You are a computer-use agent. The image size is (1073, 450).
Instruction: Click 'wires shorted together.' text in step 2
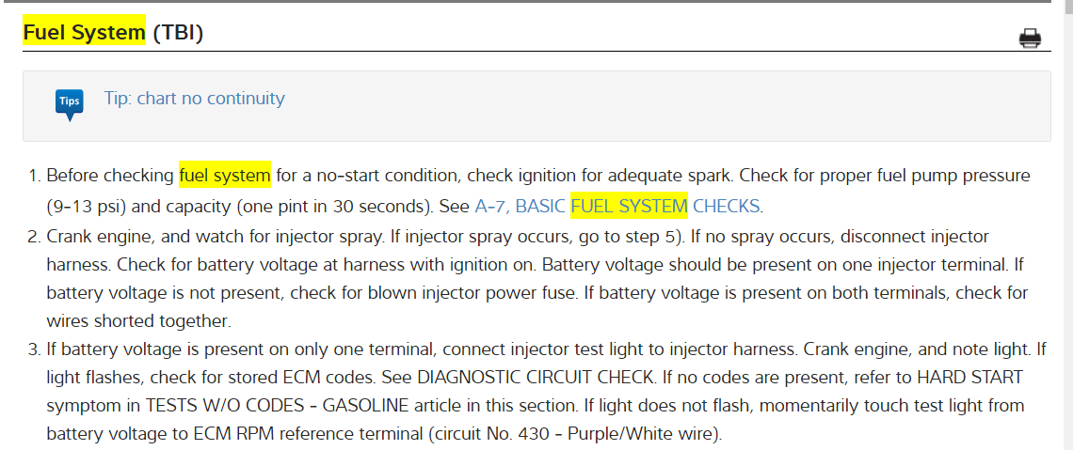pos(138,320)
